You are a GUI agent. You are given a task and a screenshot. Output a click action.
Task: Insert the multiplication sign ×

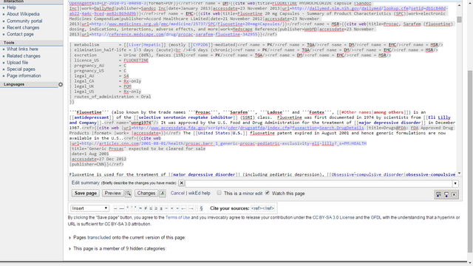[x=171, y=208]
